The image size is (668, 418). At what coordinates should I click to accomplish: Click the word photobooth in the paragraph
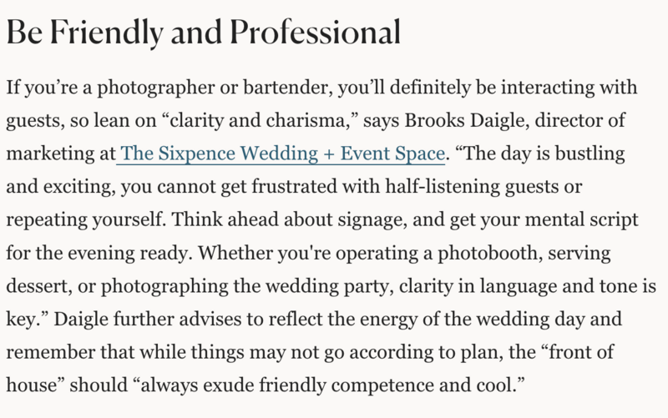tap(489, 254)
